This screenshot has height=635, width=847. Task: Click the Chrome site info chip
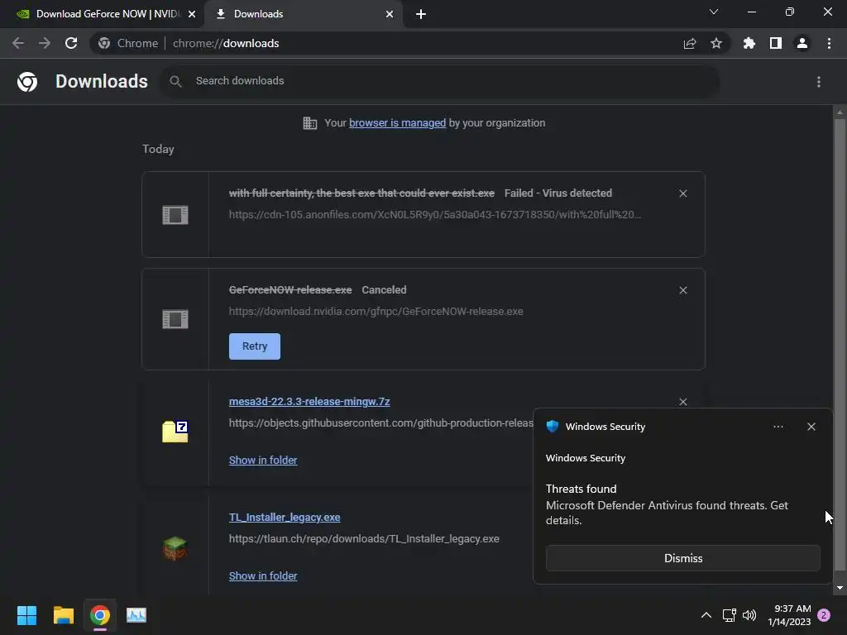(x=128, y=43)
